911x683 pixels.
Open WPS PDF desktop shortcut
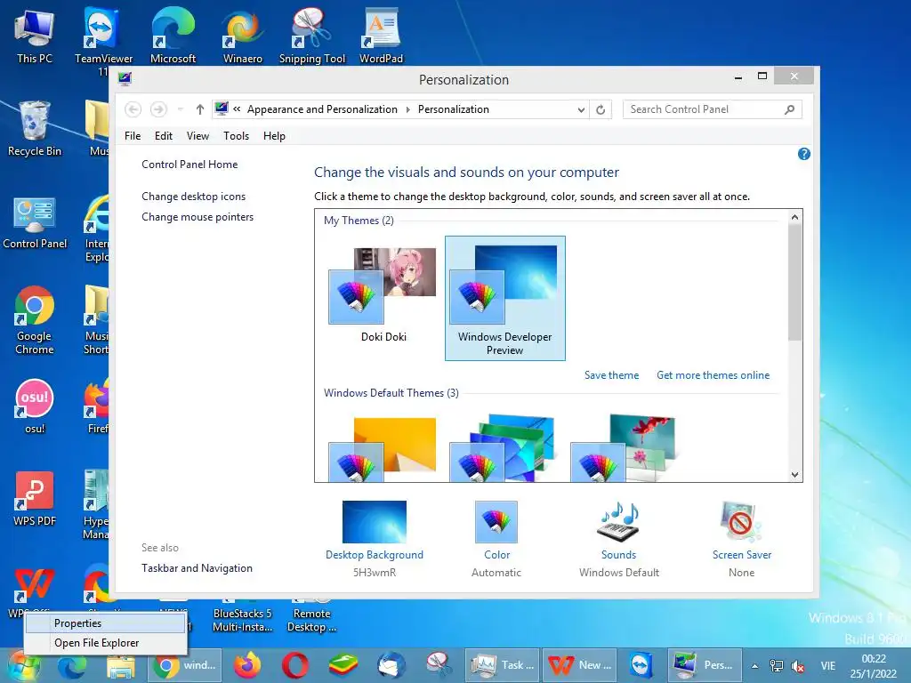(x=35, y=500)
